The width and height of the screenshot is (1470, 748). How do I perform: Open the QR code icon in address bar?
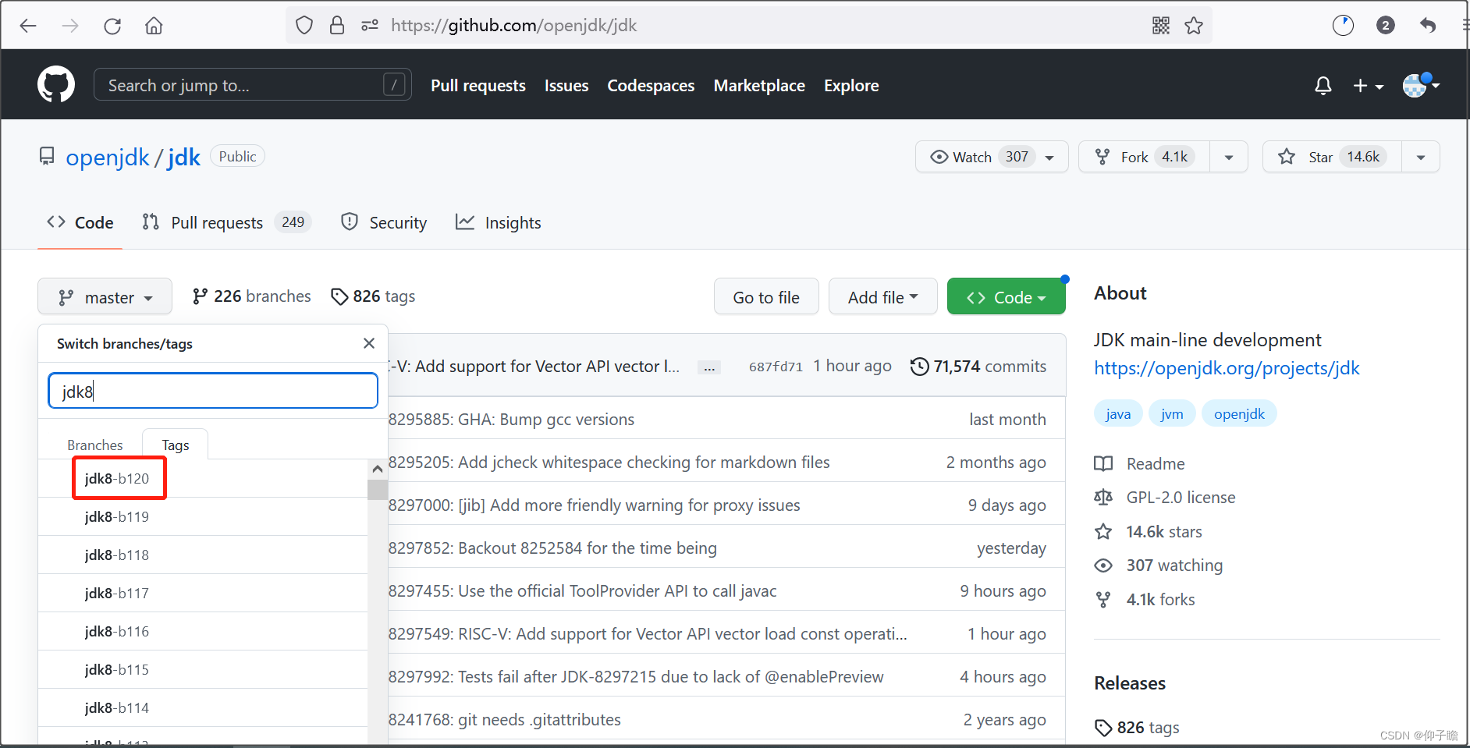[1160, 26]
